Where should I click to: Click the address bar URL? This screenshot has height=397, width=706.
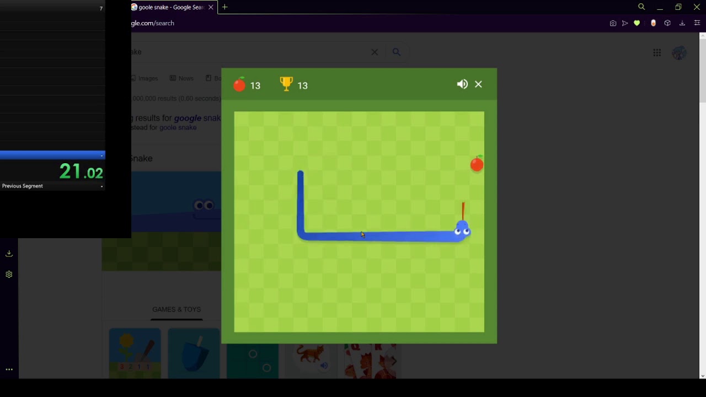153,23
